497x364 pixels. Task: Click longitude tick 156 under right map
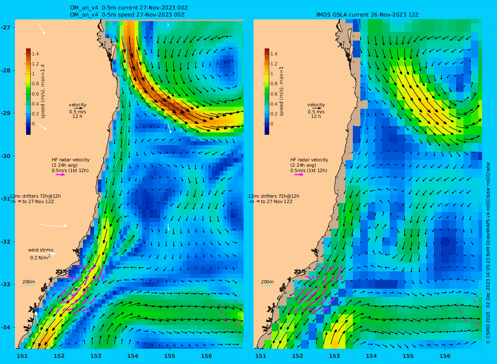click(445, 356)
